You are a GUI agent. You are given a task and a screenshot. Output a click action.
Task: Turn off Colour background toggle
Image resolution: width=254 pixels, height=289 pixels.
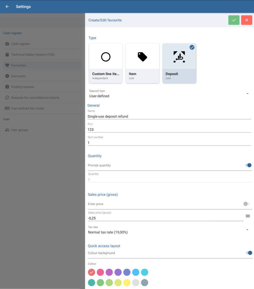[x=249, y=253]
